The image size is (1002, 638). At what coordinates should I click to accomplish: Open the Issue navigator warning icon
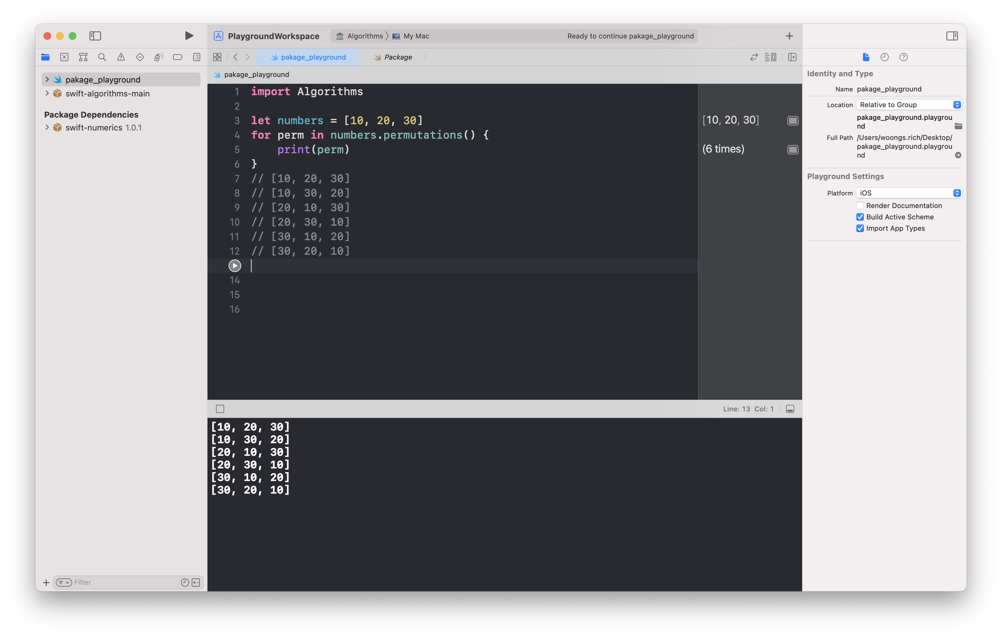pyautogui.click(x=121, y=57)
